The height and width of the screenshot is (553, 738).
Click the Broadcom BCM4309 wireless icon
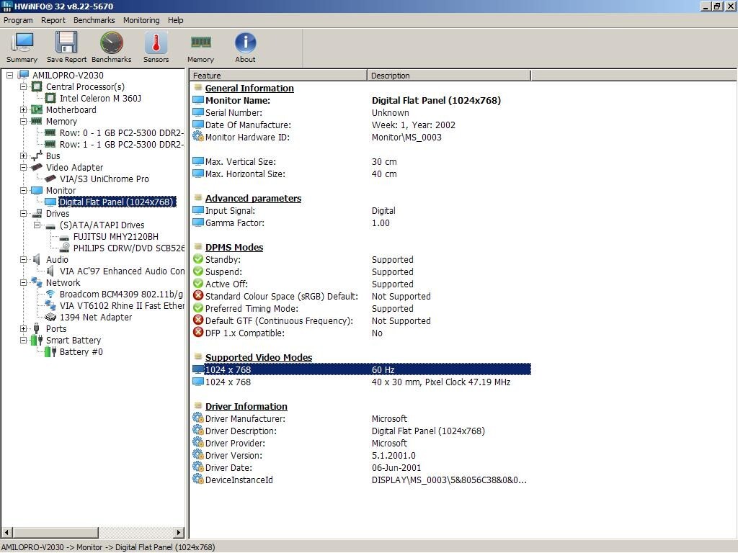click(x=50, y=294)
